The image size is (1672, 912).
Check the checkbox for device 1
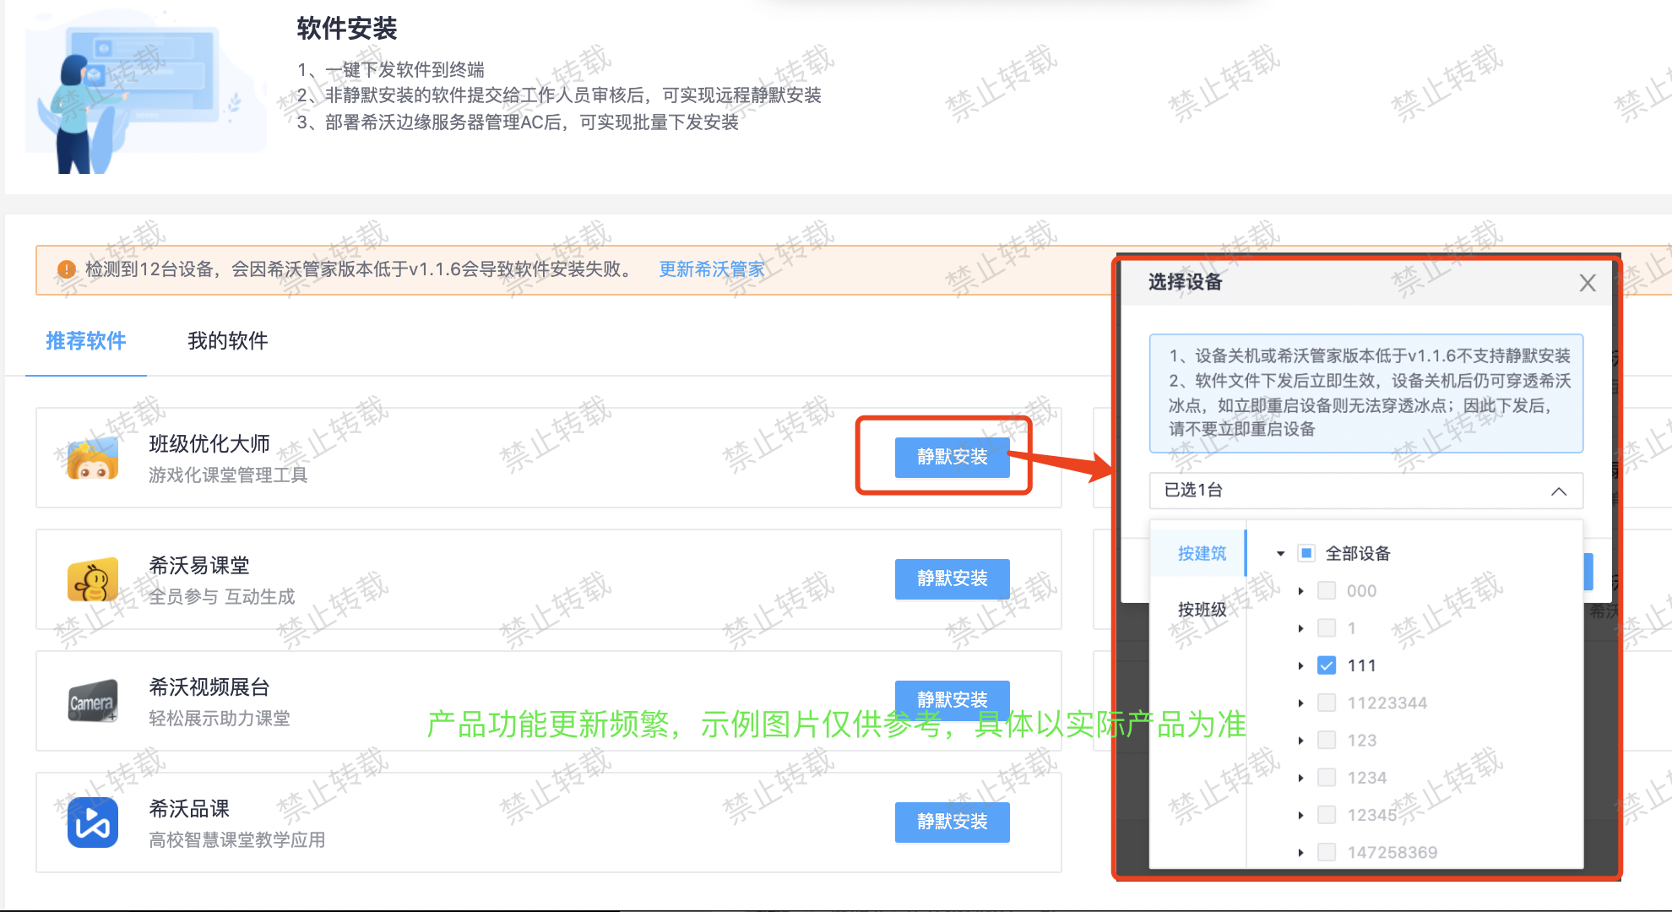(x=1327, y=627)
